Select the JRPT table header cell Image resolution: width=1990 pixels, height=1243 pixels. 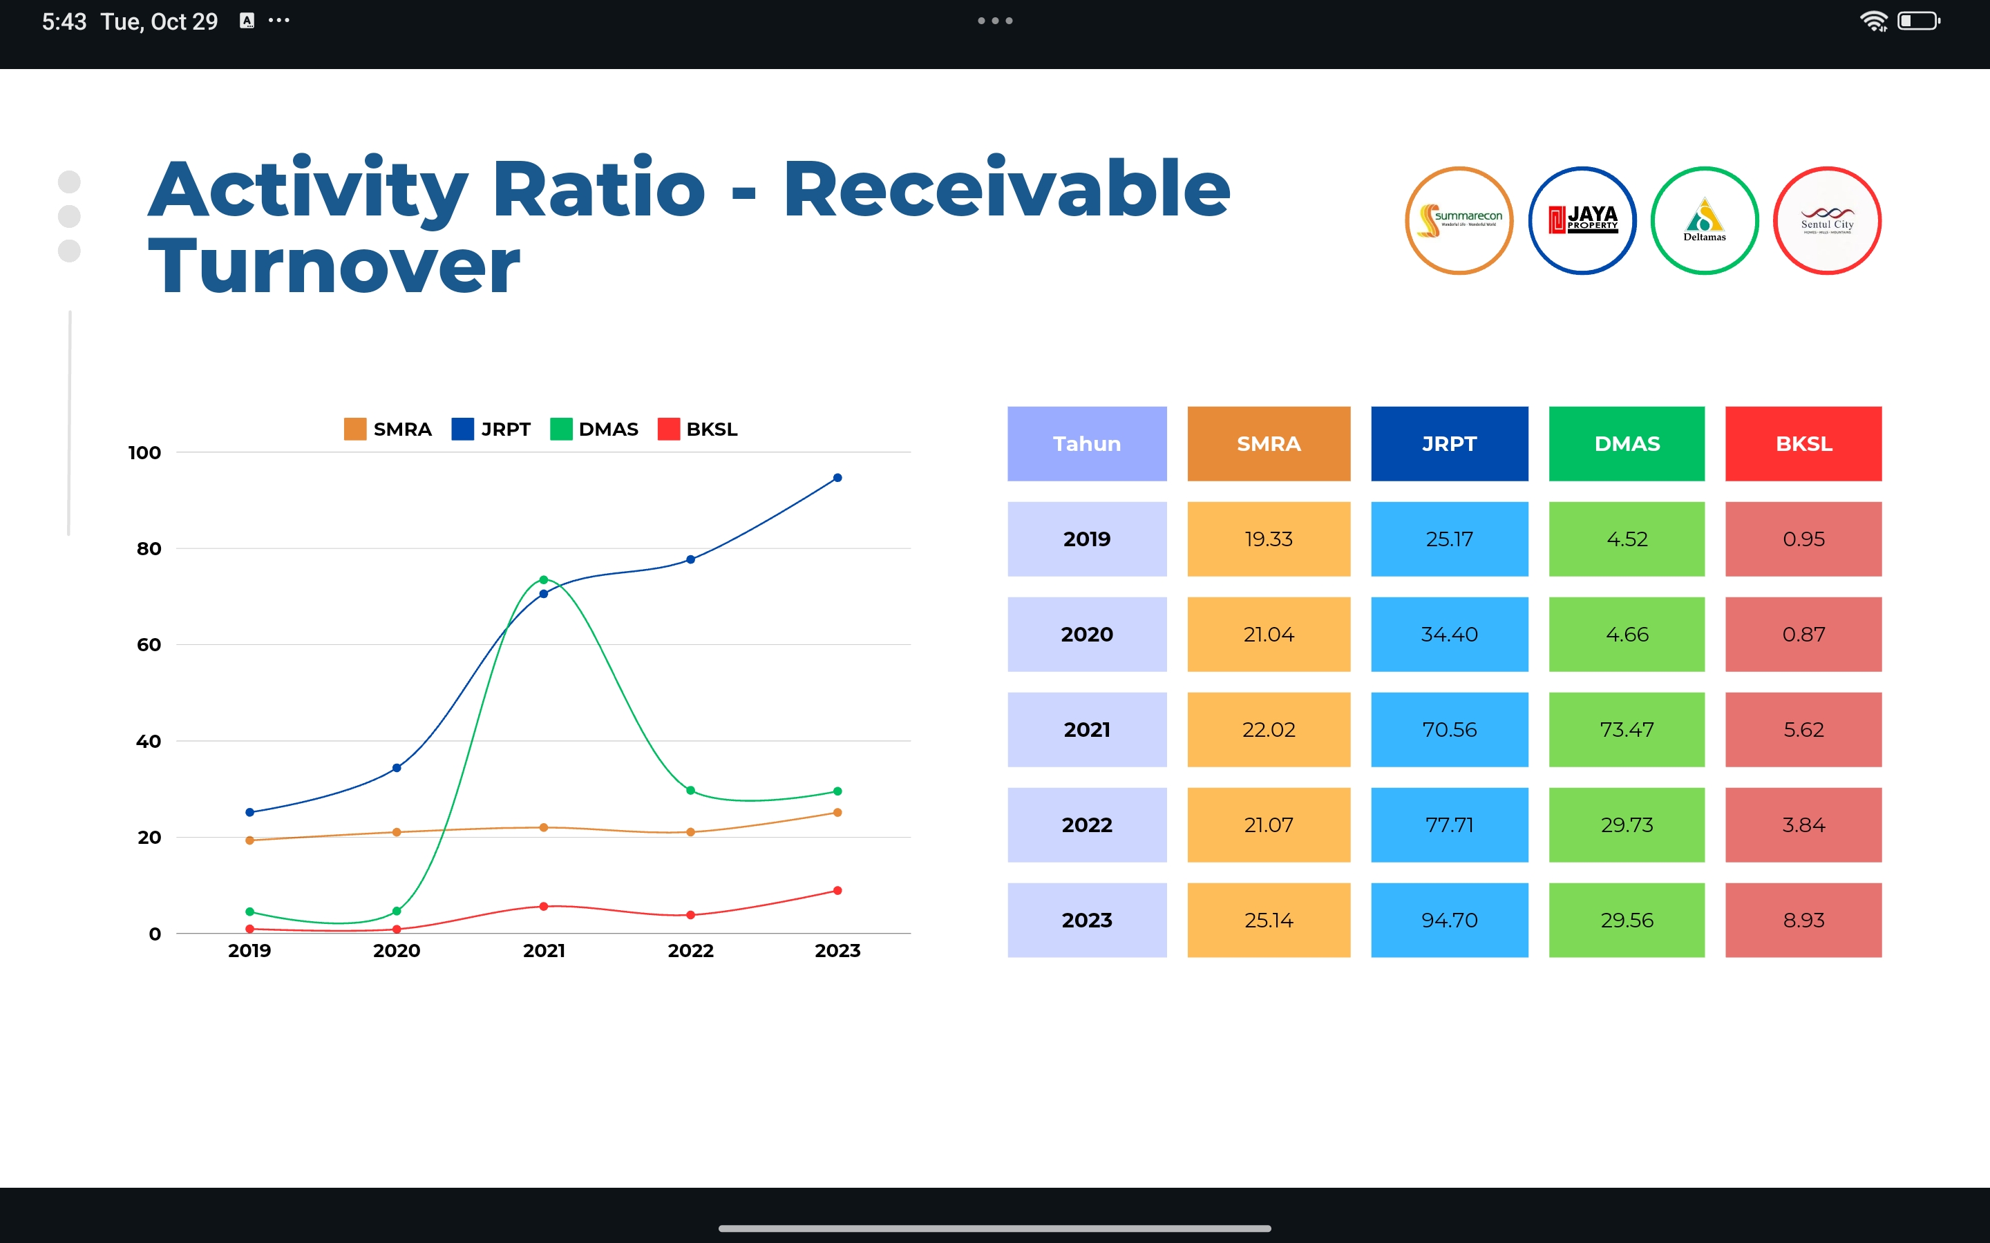1450,444
